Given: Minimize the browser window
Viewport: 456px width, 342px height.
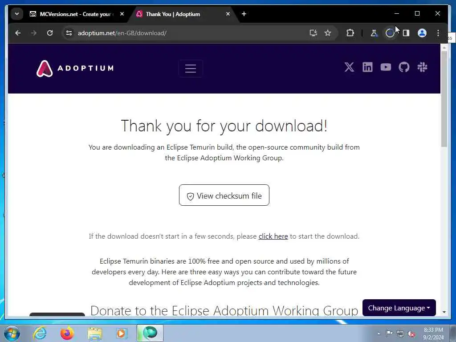Looking at the screenshot, I should (x=397, y=13).
